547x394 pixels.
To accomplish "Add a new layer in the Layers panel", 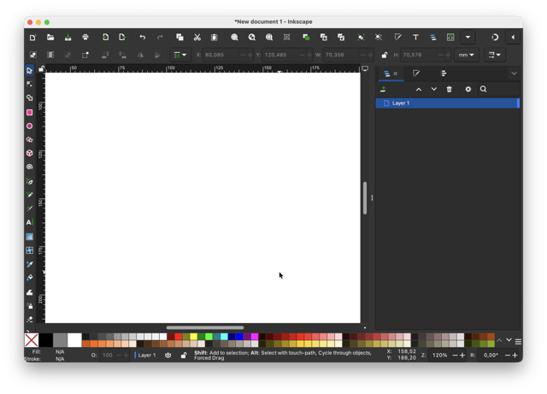I will tap(383, 90).
